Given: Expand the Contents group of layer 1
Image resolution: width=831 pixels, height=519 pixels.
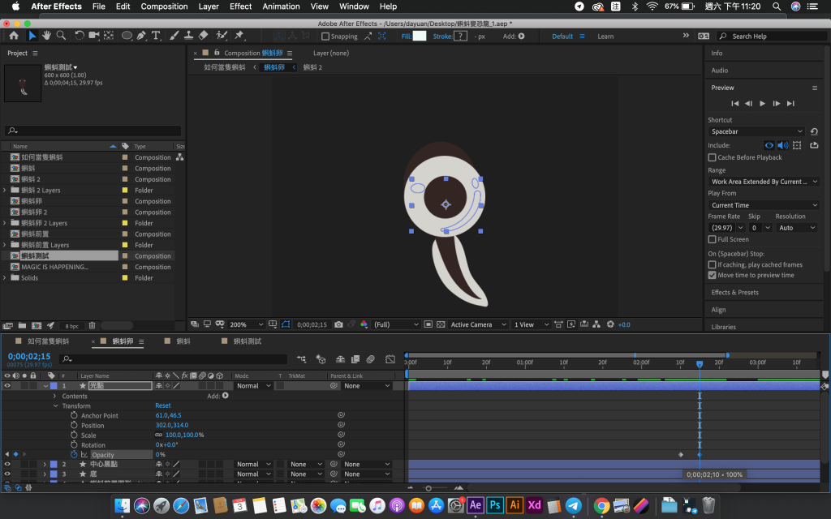Looking at the screenshot, I should point(55,397).
